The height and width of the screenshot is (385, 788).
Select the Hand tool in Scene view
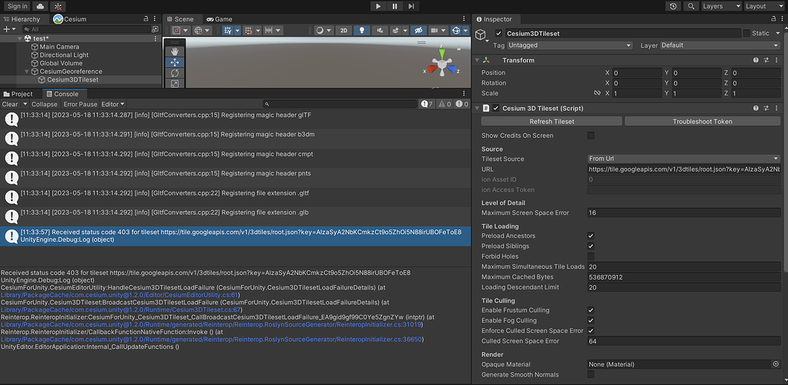click(x=174, y=50)
